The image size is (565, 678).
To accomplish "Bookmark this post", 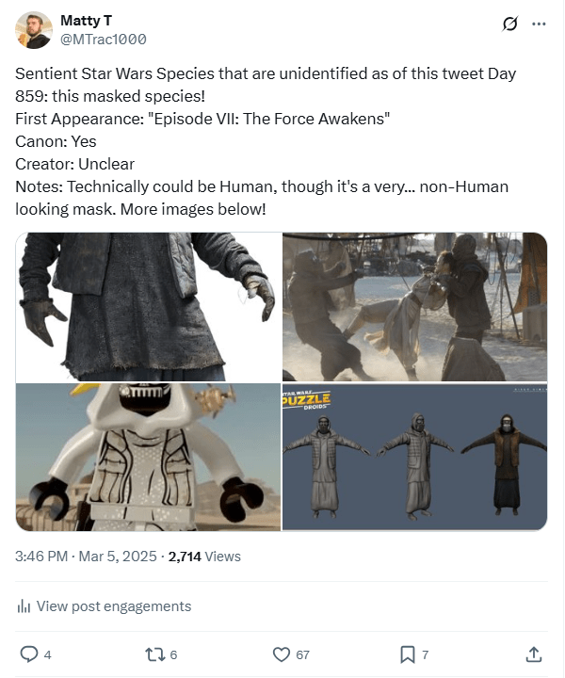I will (407, 654).
